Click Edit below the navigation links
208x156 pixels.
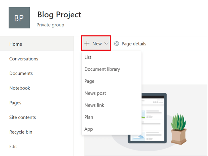pos(13,146)
